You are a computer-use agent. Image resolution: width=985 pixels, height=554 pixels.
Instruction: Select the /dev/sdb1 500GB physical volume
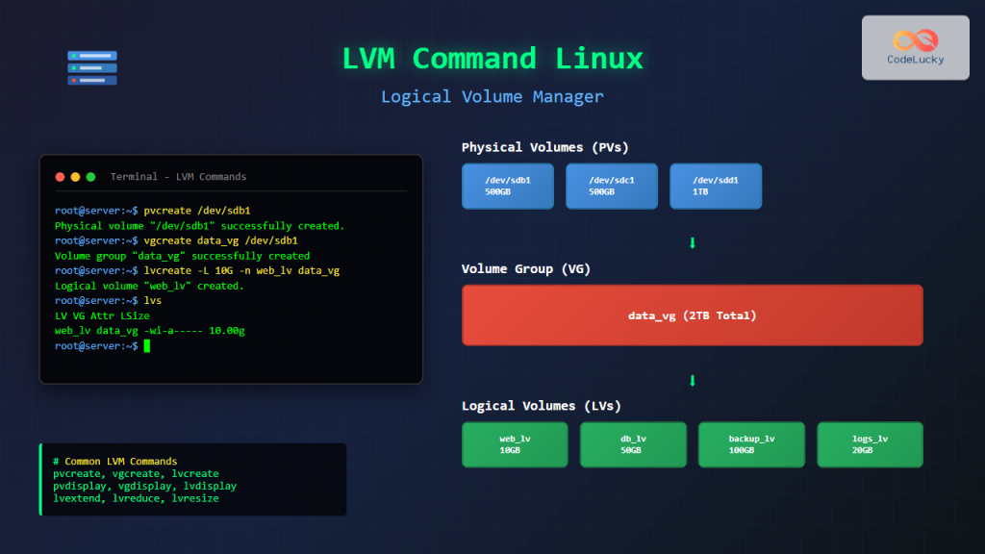508,186
